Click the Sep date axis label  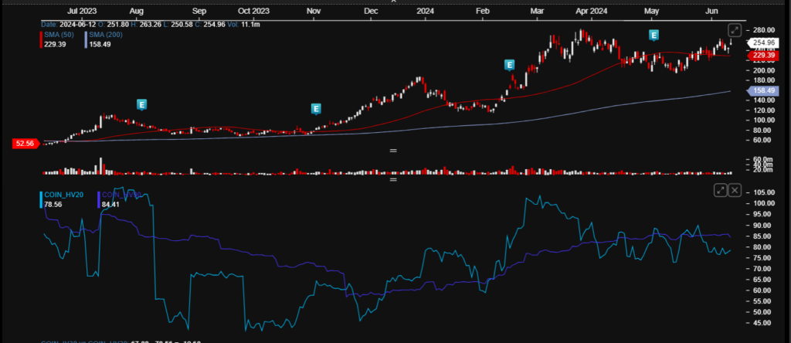point(199,11)
